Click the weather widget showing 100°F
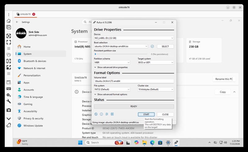The image size is (248, 152). (22, 142)
